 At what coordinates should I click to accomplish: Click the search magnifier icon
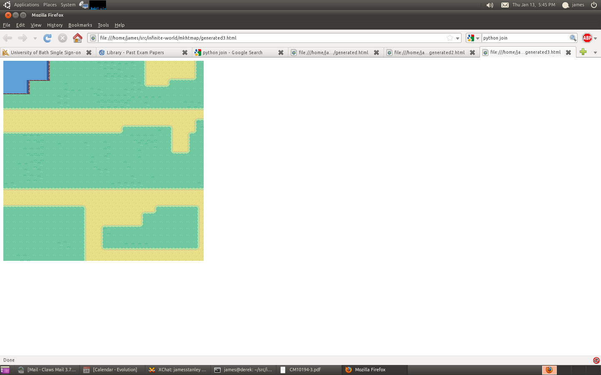point(573,38)
